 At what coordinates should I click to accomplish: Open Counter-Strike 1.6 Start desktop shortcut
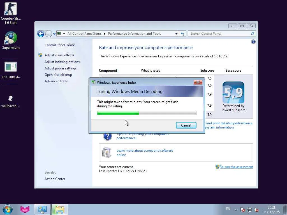[11, 13]
